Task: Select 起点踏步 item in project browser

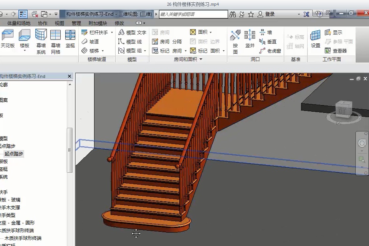Action: [x=14, y=154]
